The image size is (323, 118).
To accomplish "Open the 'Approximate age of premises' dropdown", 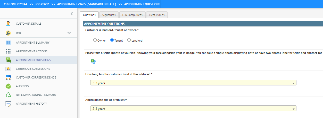I will coord(193,109).
